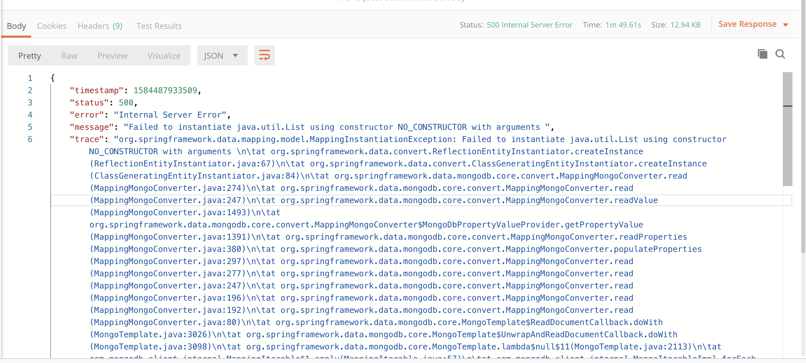Select the Headers (9) tab
The image size is (806, 363).
tap(100, 26)
